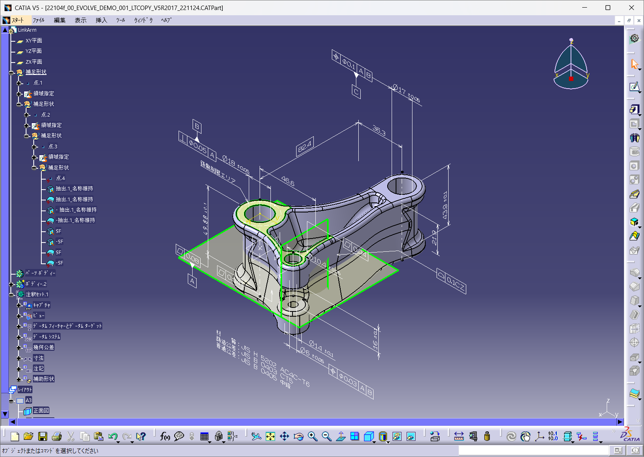Viewport: 644px width, 457px height.
Task: Open the ヘルプ menu
Action: tap(166, 20)
